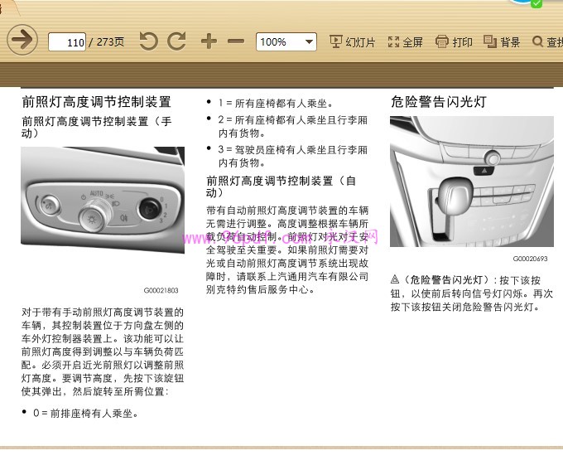
Task: Click the hazard warning flasher image
Action: tap(471, 182)
